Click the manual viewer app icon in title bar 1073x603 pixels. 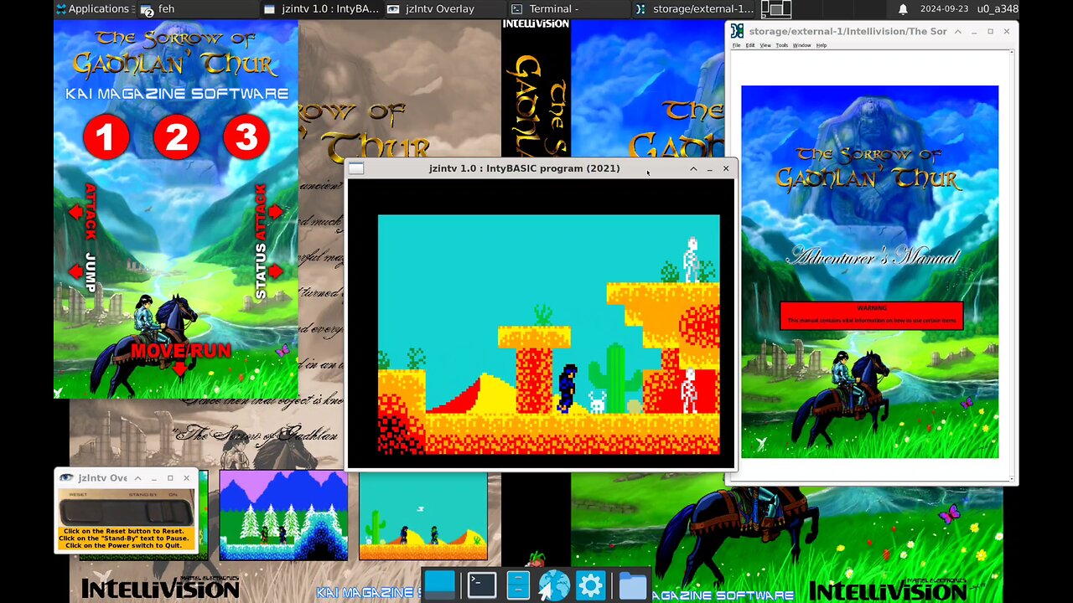pos(737,31)
